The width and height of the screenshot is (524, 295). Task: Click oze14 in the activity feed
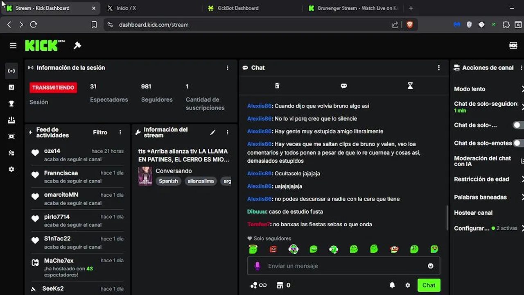(x=52, y=151)
